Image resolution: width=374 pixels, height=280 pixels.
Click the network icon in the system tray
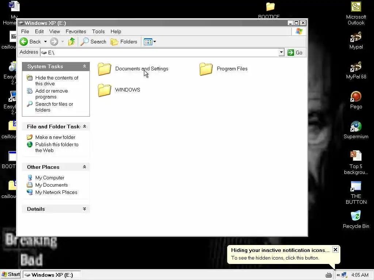pos(344,275)
